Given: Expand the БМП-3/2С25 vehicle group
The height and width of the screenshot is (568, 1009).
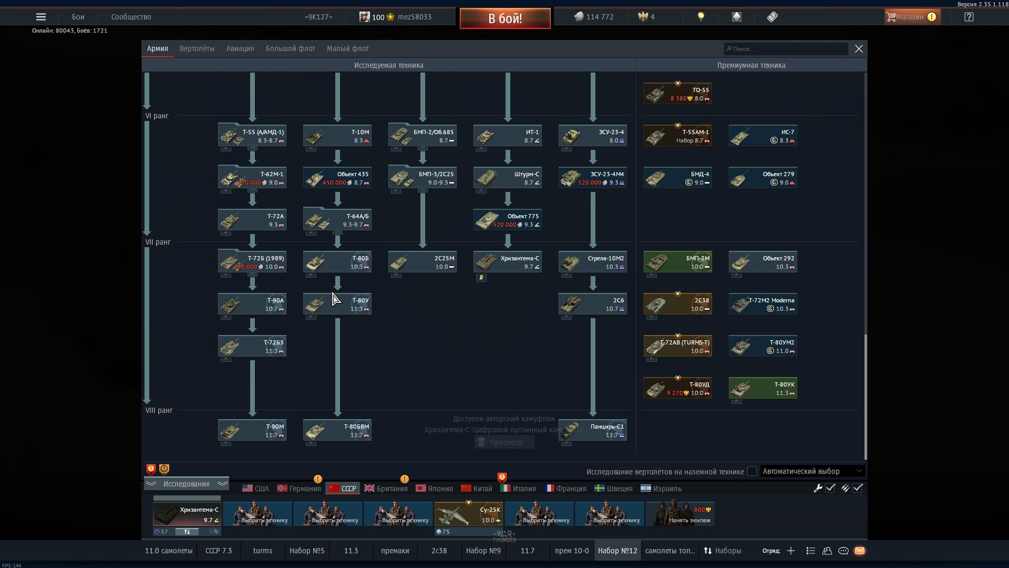Looking at the screenshot, I should point(423,191).
